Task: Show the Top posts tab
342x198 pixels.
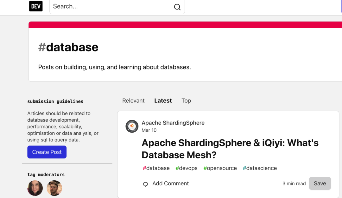Action: pos(186,101)
